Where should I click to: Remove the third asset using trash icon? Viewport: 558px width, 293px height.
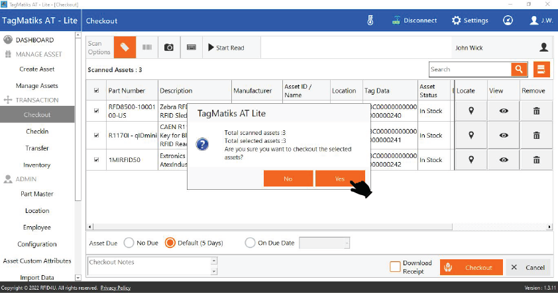[537, 160]
